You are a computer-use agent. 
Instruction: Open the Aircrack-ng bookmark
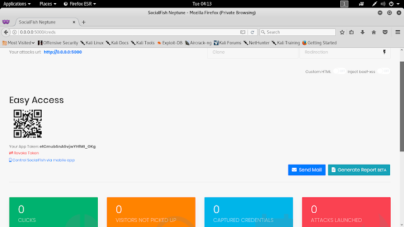pyautogui.click(x=198, y=43)
